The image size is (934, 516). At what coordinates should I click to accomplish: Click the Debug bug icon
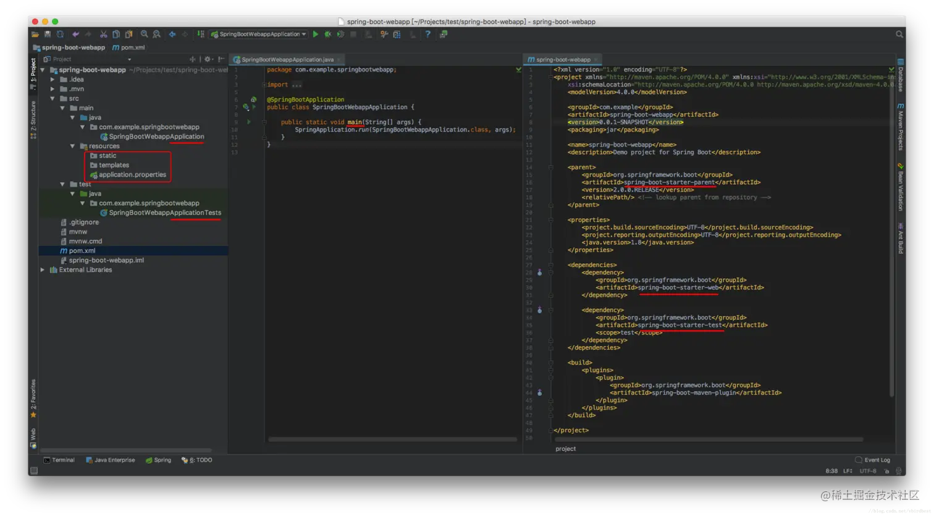coord(328,35)
